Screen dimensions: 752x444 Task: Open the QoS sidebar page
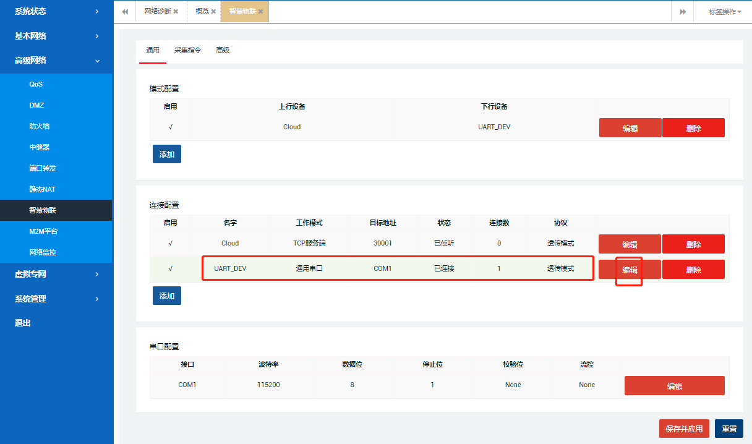(x=36, y=84)
